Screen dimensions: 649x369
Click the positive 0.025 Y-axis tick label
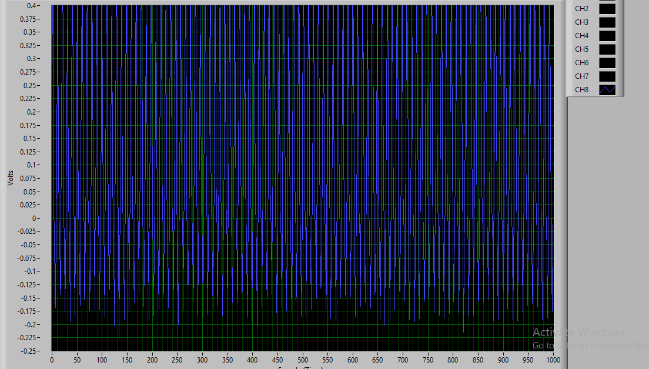coord(28,204)
